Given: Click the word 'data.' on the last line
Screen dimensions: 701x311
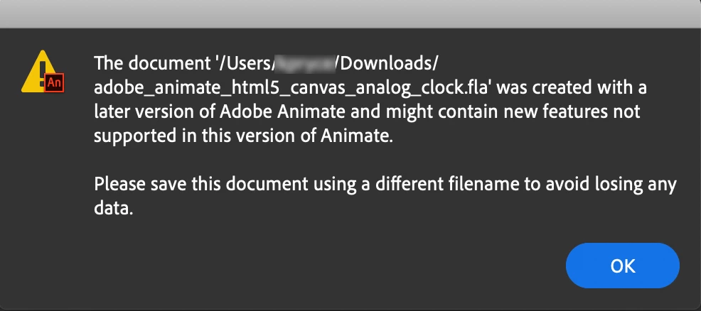Looking at the screenshot, I should tap(114, 210).
